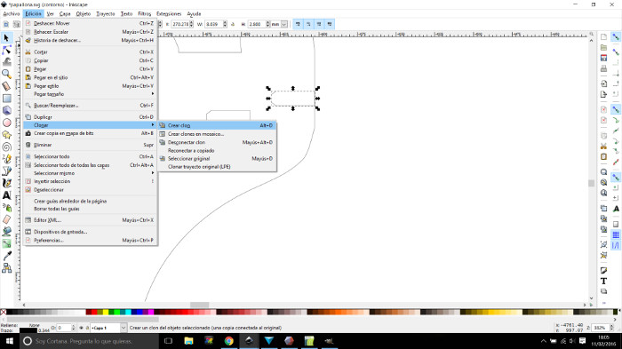Adjust the W width spinner arrows

point(225,24)
